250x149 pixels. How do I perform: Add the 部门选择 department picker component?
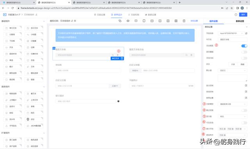12,140
